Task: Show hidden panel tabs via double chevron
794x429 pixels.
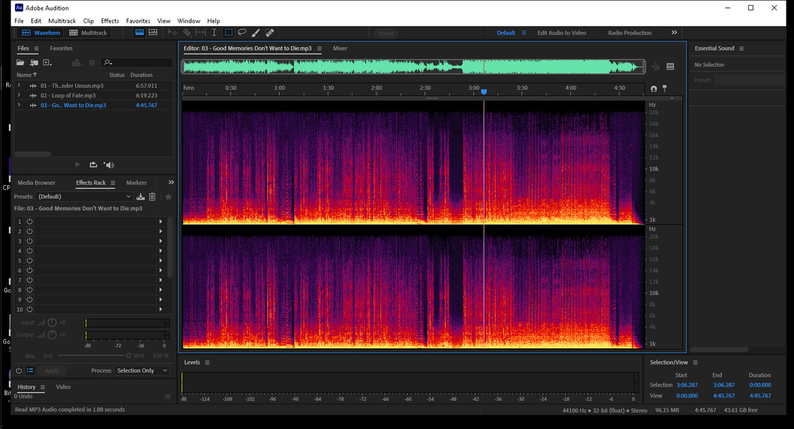Action: pos(171,183)
